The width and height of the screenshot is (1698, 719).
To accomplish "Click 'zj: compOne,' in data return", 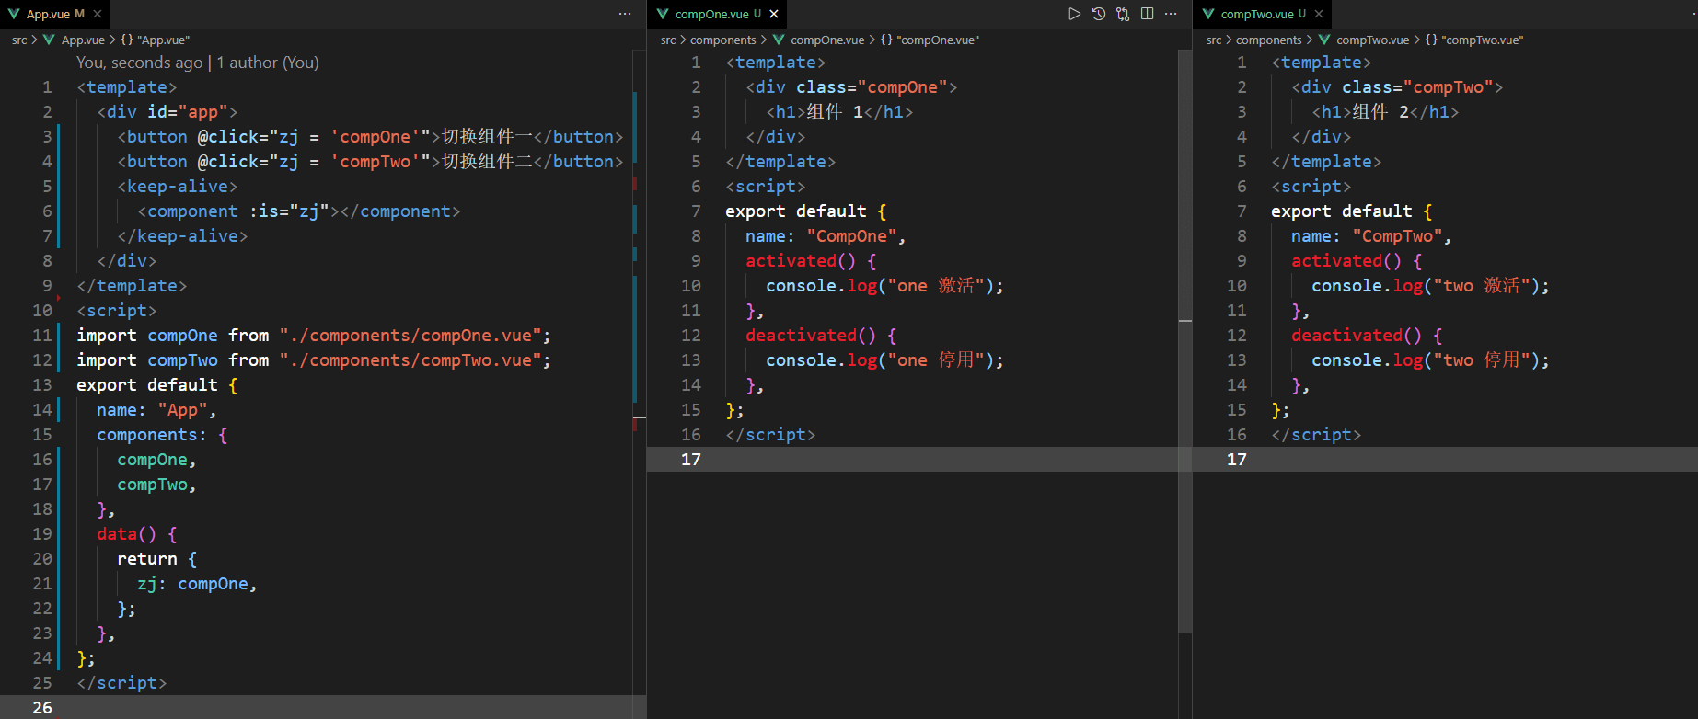I will click(x=197, y=584).
